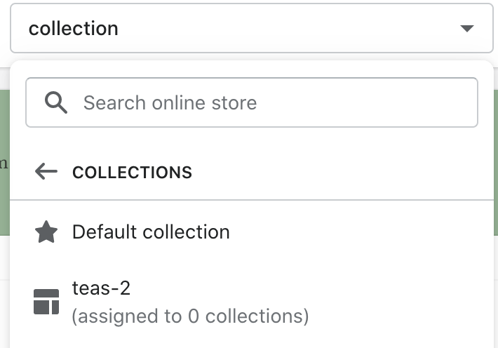Click the right end of the search field

(x=449, y=103)
